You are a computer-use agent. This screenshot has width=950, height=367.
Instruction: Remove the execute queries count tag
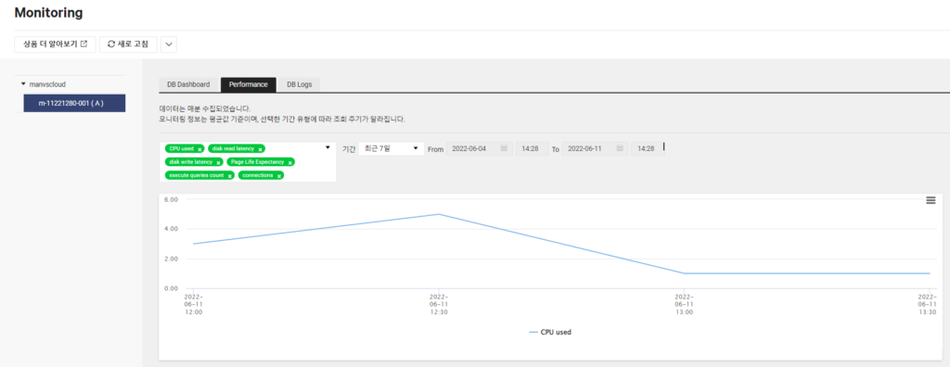click(230, 176)
